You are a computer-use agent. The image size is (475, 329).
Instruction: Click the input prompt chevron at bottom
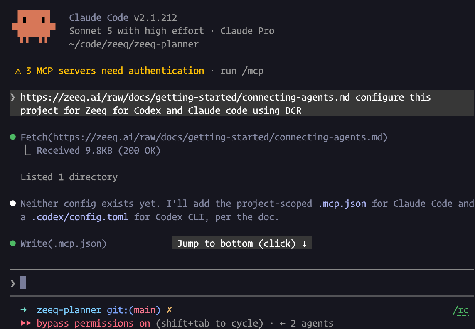point(12,283)
